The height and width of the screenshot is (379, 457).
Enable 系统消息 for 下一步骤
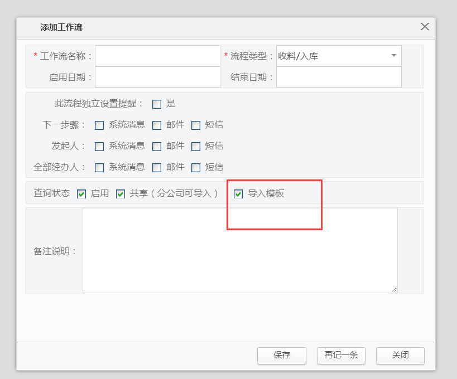click(x=99, y=125)
